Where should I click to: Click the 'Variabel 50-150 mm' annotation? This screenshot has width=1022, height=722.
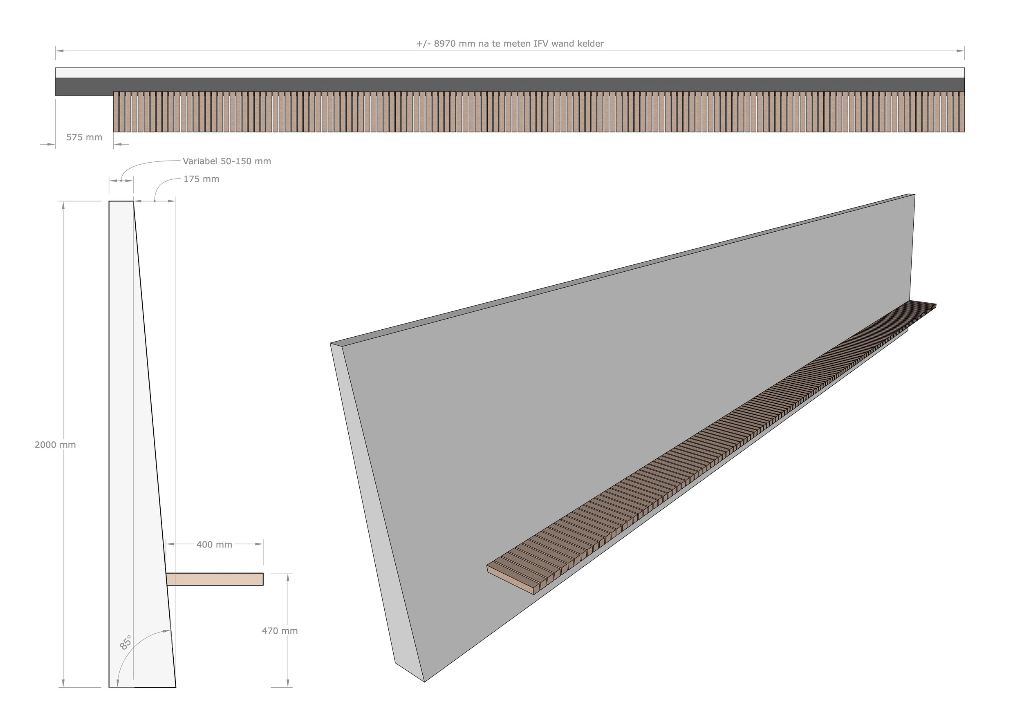(227, 161)
